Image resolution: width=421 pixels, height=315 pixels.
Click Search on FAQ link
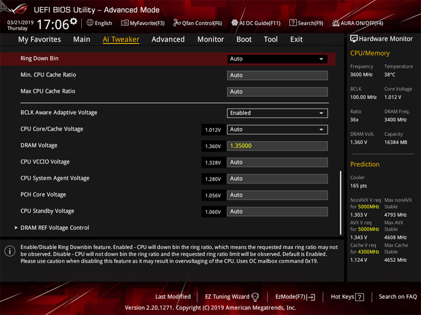(398, 297)
